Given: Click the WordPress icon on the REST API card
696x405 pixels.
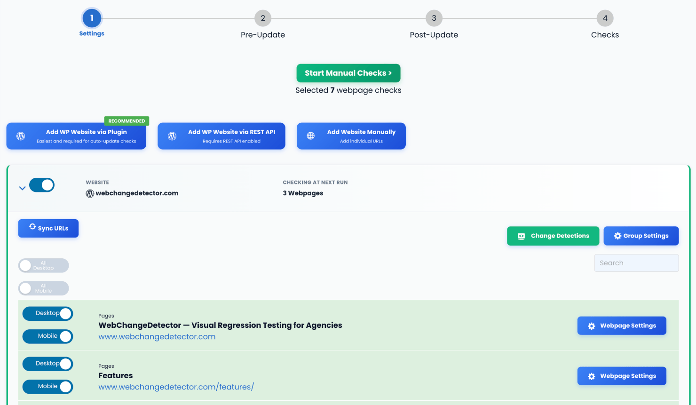Looking at the screenshot, I should 172,136.
